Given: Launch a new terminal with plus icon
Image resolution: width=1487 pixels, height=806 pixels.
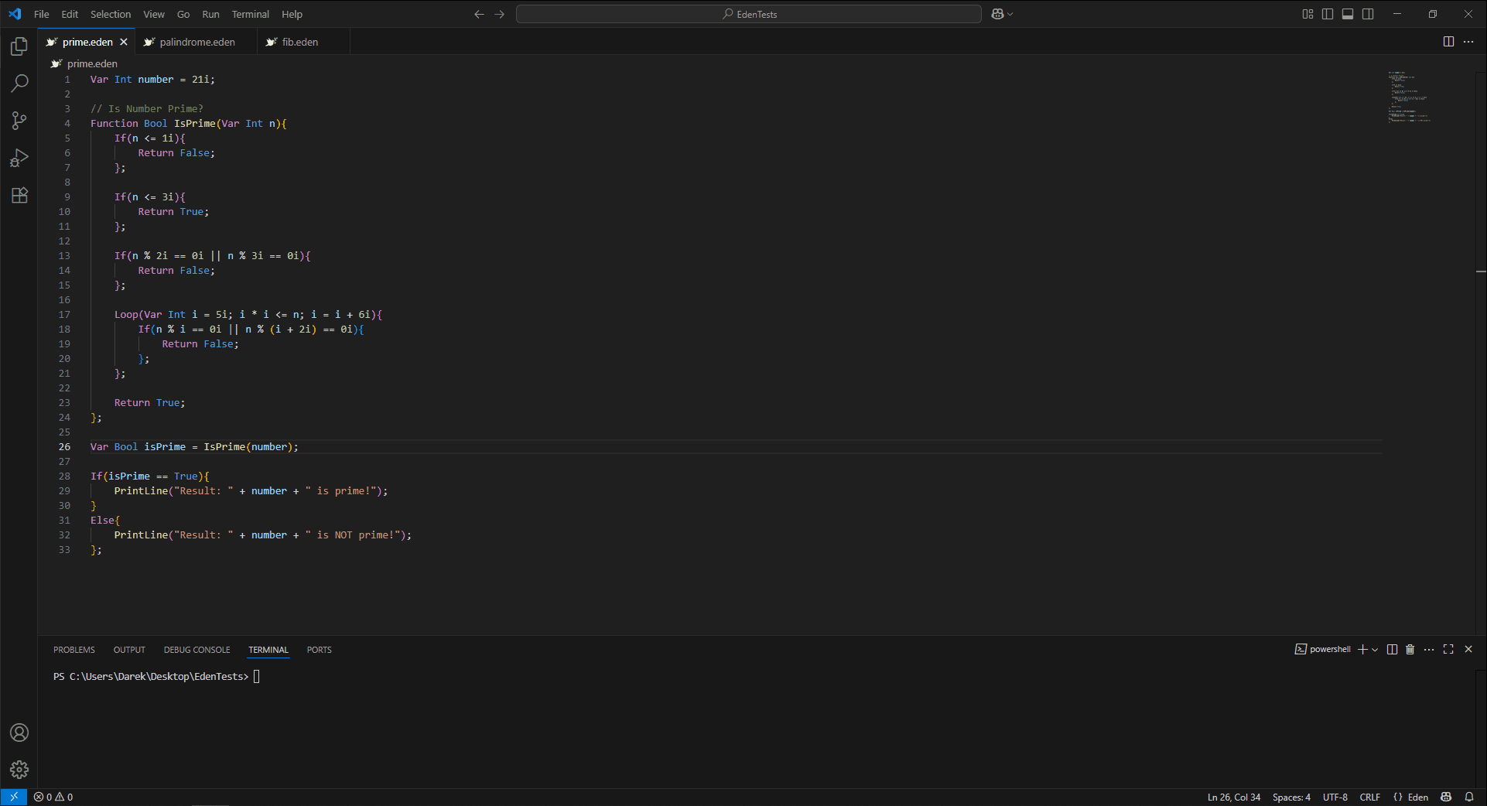Looking at the screenshot, I should coord(1362,650).
